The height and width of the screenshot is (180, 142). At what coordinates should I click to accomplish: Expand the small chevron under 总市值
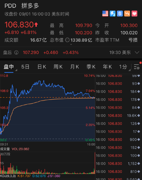point(71,44)
